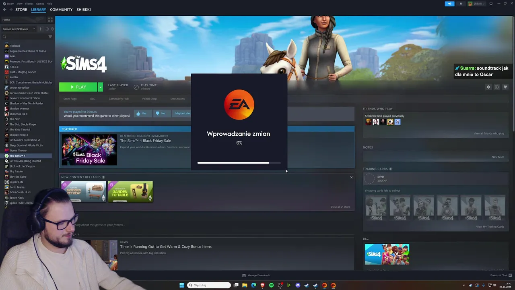Open the Store Page link

[70, 99]
